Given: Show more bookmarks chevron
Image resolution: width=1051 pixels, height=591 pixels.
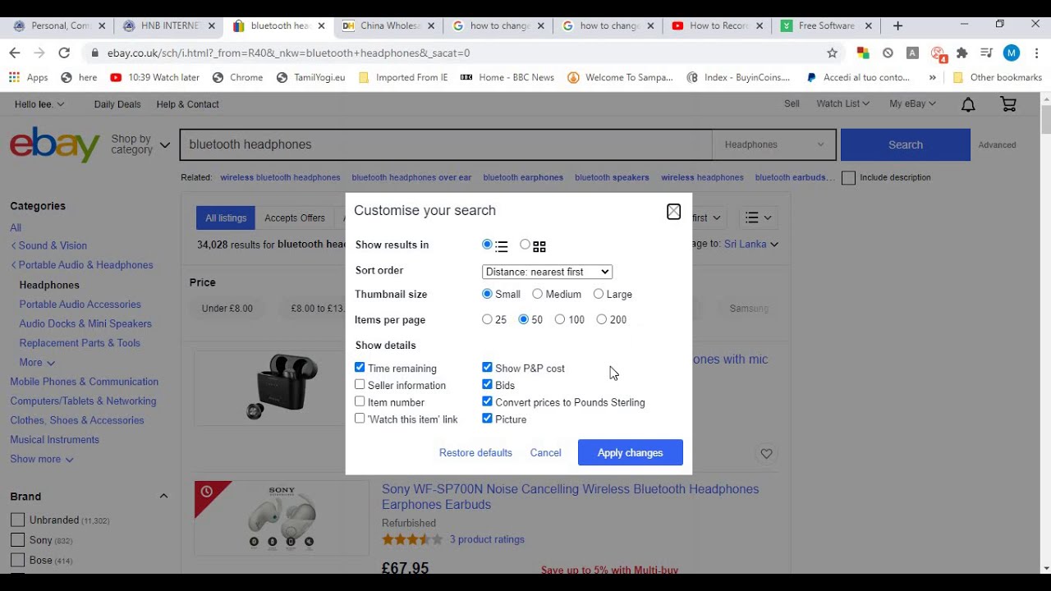Looking at the screenshot, I should [x=932, y=77].
